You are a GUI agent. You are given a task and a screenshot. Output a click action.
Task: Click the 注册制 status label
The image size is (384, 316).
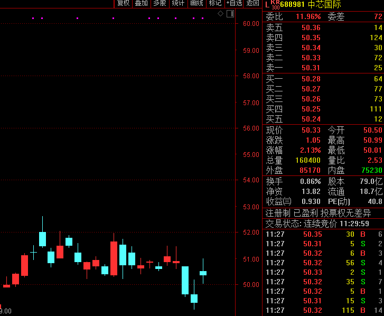[x=278, y=213]
